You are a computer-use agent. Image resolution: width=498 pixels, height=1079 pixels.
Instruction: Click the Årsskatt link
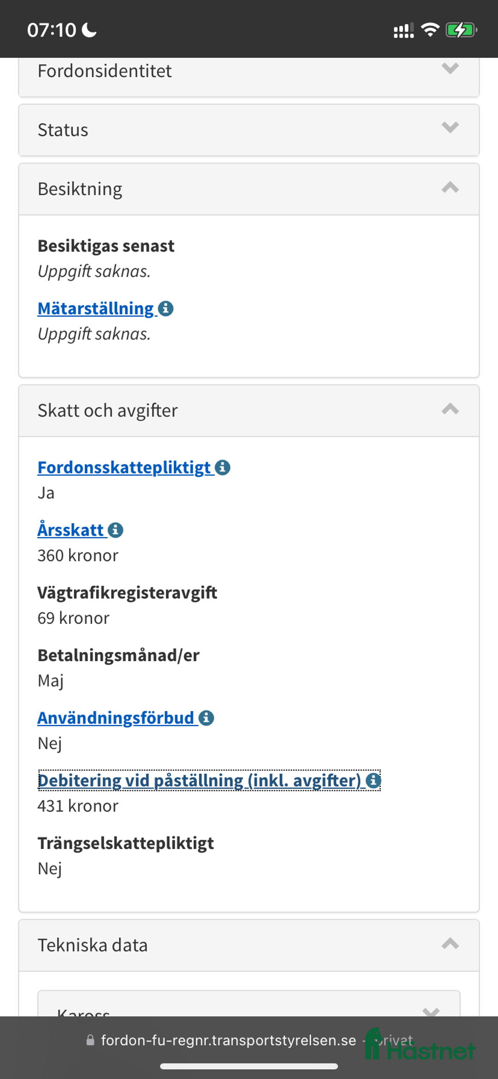click(x=71, y=530)
